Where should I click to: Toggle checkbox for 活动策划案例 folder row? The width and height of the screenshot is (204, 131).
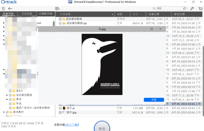[60, 19]
